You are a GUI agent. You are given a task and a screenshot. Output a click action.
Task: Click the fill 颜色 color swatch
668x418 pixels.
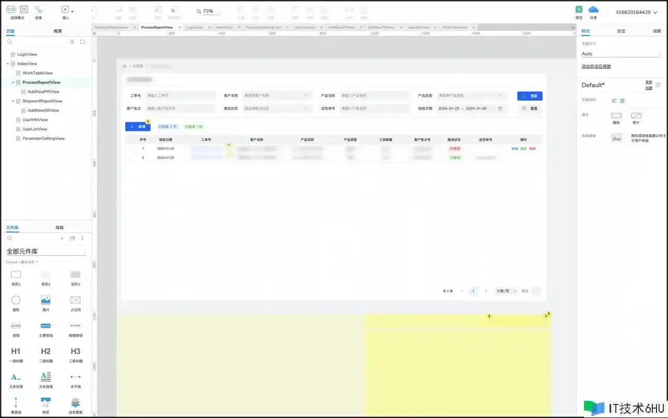(616, 116)
